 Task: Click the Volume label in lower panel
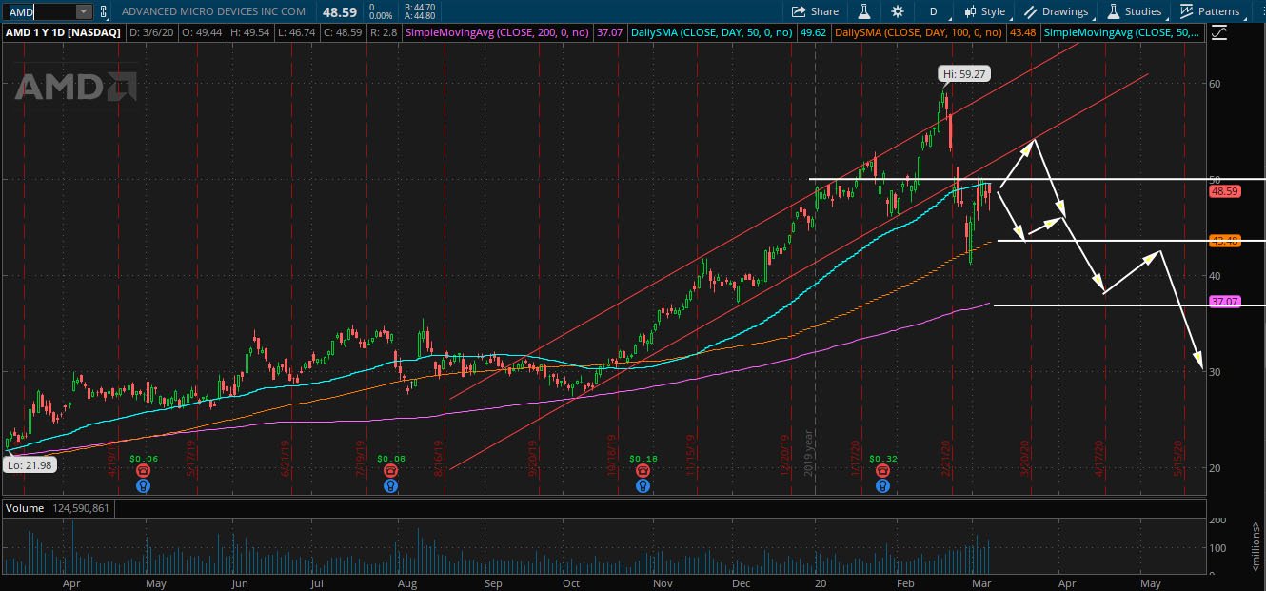[25, 508]
